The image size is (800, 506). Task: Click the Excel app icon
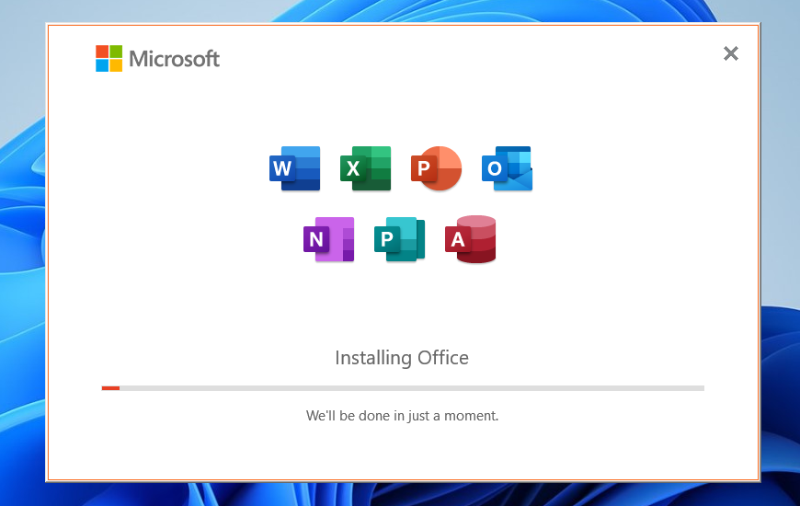pos(365,168)
